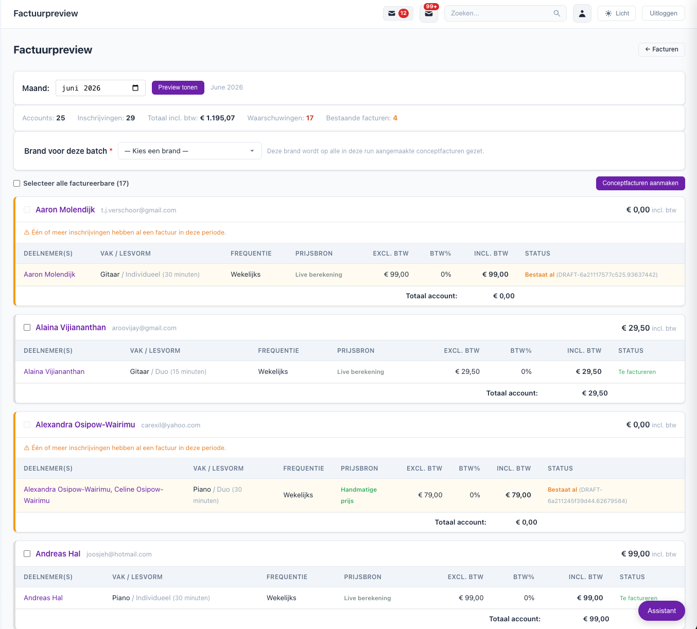
Task: Toggle the Licht theme button
Action: point(617,13)
